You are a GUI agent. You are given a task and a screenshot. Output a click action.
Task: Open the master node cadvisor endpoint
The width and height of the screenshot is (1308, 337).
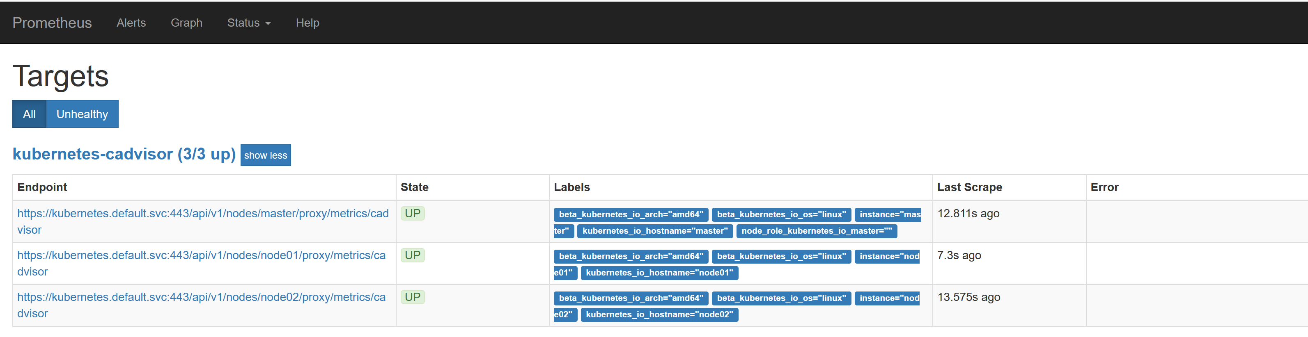tap(203, 221)
